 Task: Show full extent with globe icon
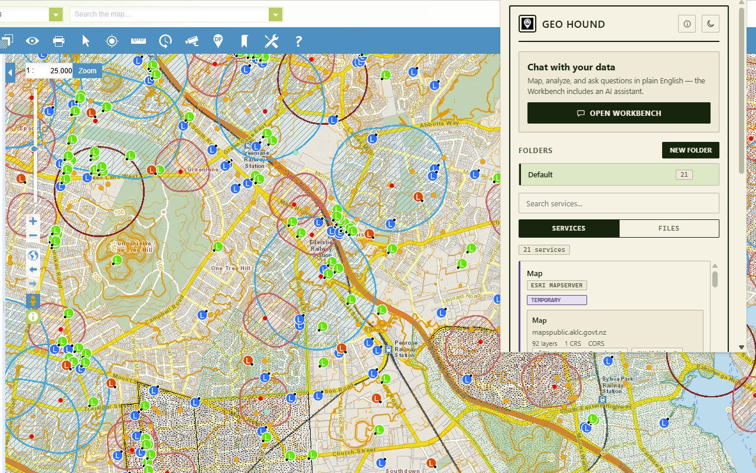coord(33,255)
